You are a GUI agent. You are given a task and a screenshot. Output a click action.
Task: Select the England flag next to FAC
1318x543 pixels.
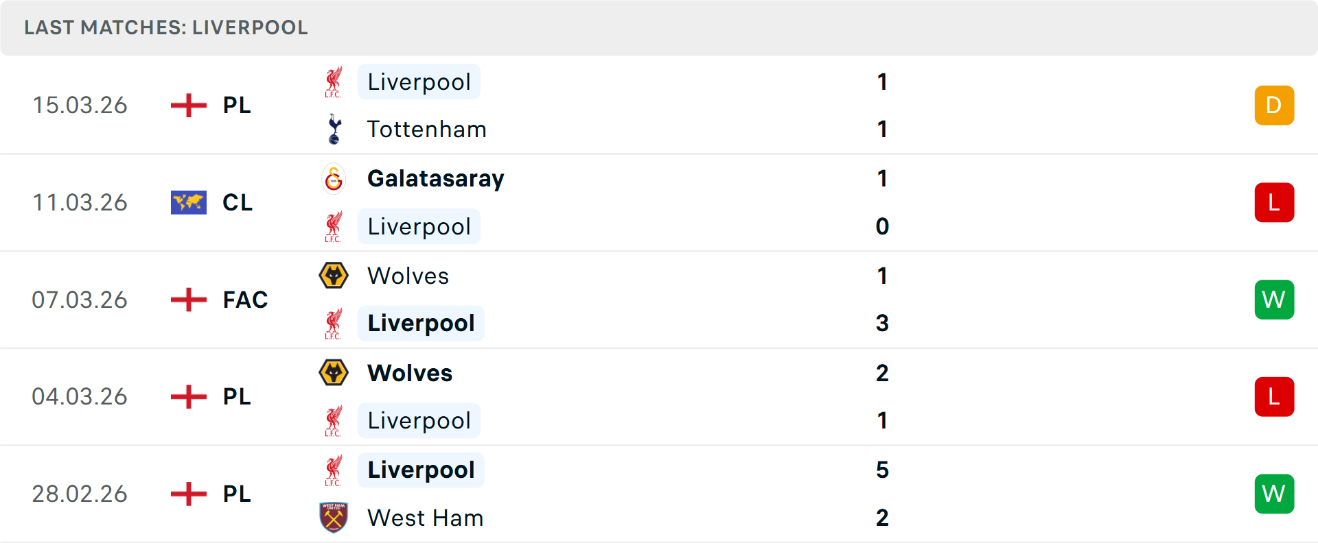tap(187, 299)
